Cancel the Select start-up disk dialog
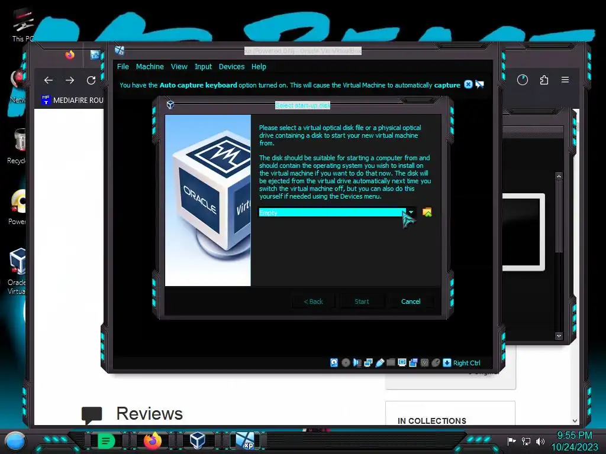 click(411, 301)
